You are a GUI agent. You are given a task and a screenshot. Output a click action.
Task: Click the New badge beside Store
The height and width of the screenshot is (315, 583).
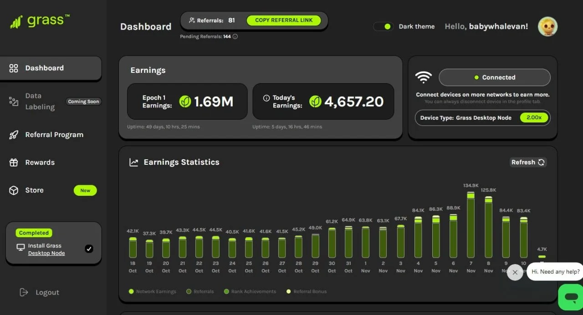click(85, 190)
